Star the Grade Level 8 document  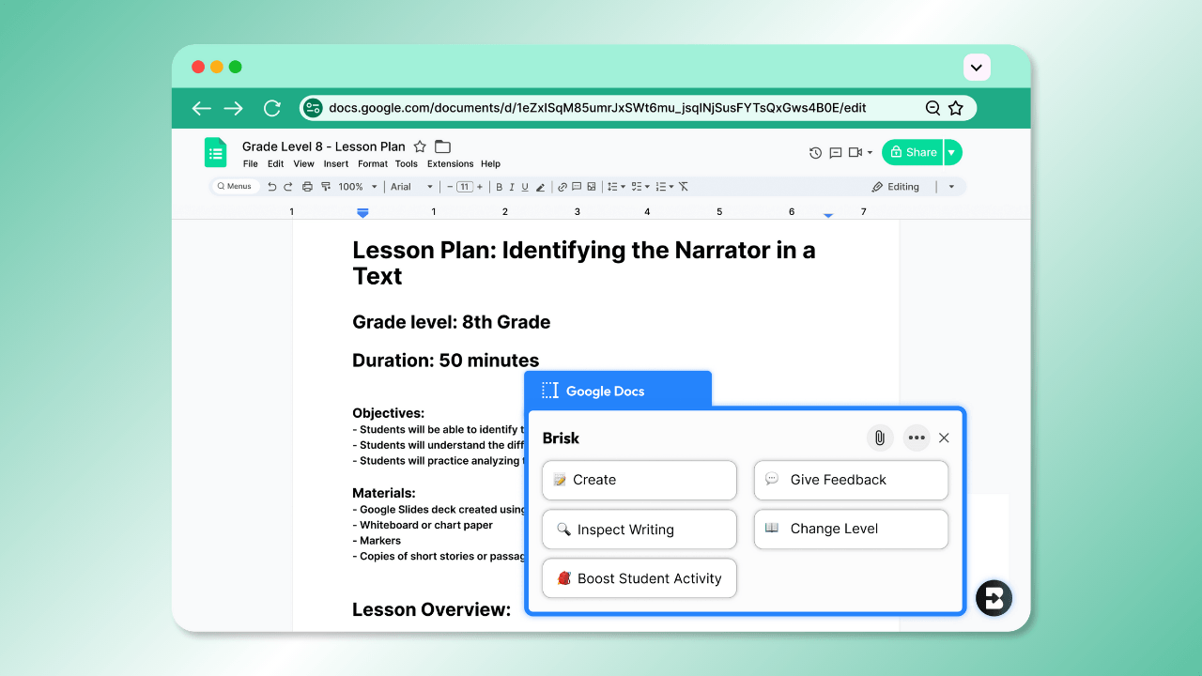tap(420, 146)
